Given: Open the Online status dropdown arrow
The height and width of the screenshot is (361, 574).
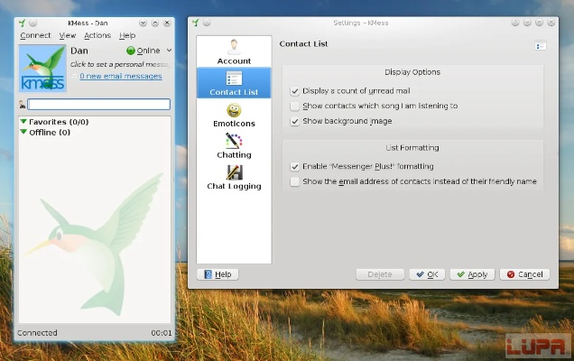Looking at the screenshot, I should (169, 51).
